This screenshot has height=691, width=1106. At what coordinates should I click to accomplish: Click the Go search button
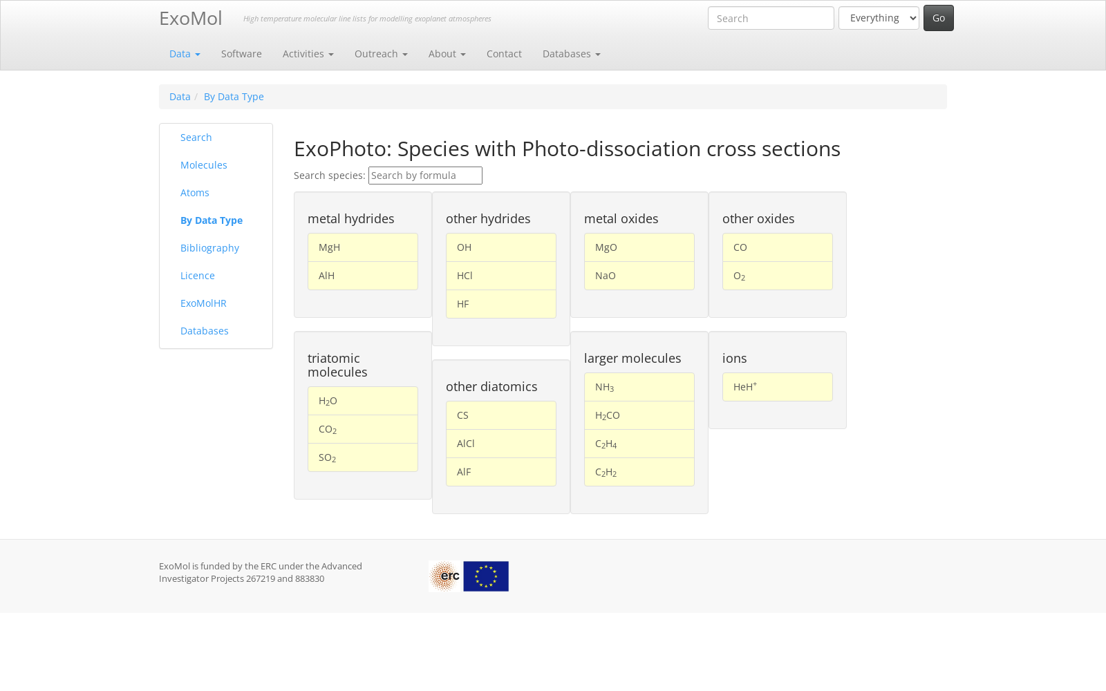point(939,18)
